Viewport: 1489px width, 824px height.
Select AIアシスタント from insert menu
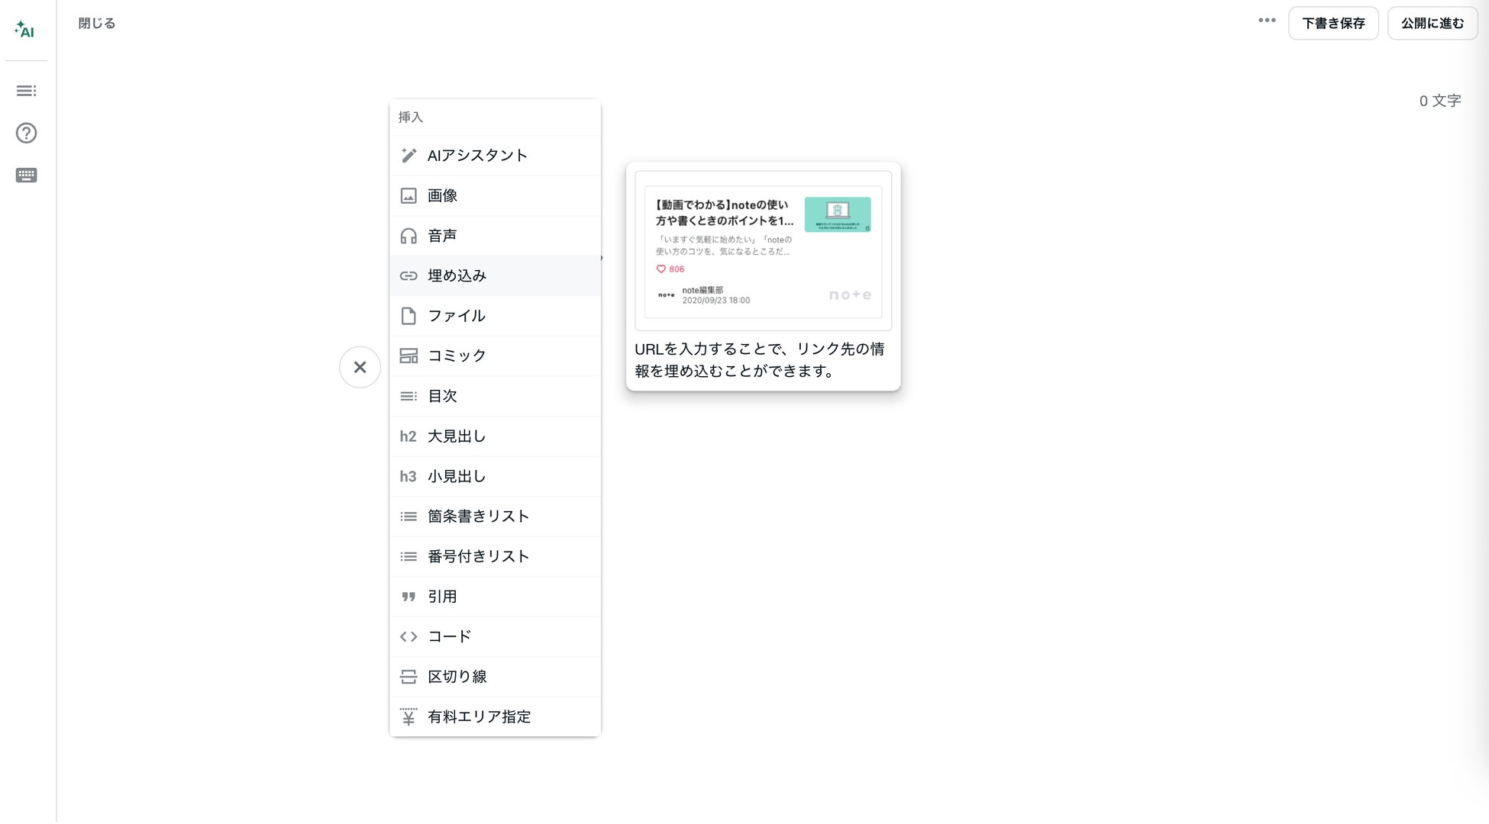(x=477, y=156)
